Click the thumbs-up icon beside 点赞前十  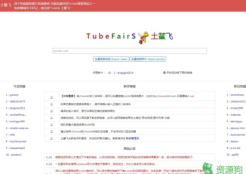(109, 73)
